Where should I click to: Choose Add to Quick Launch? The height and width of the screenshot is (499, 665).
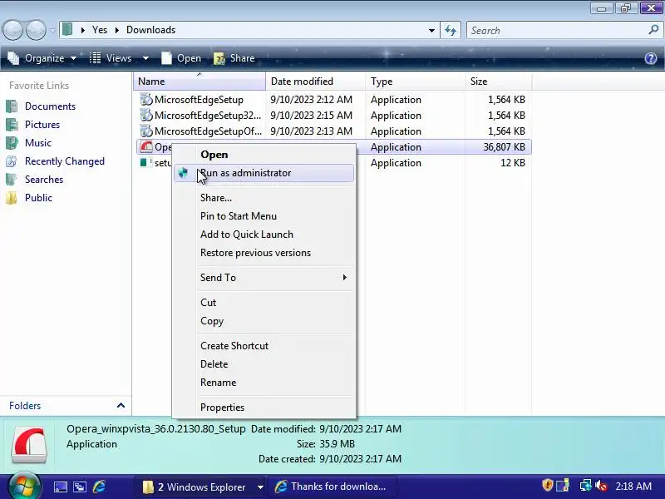coord(264,235)
